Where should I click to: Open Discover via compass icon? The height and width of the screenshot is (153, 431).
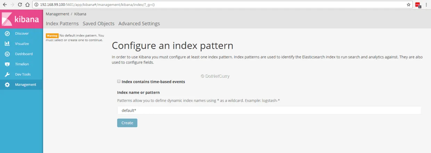(7, 34)
